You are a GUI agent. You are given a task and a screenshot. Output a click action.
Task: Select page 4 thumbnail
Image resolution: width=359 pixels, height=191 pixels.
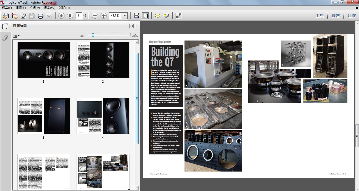pos(103,116)
